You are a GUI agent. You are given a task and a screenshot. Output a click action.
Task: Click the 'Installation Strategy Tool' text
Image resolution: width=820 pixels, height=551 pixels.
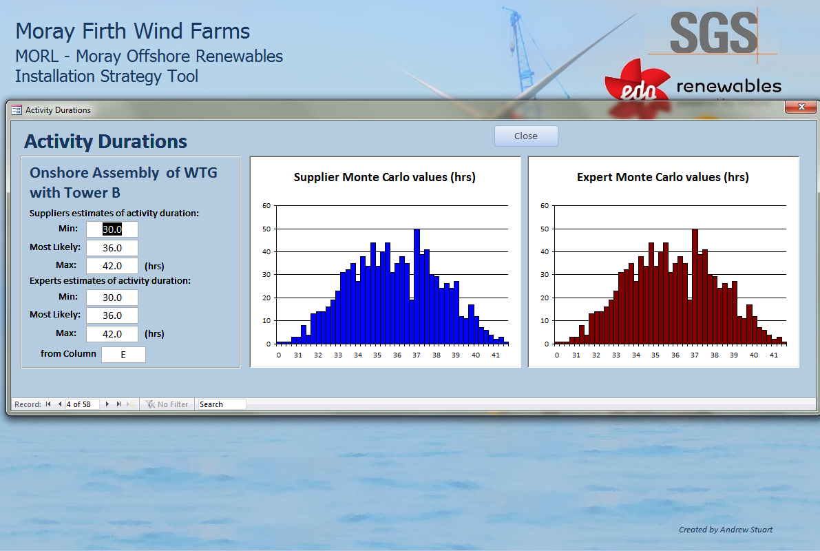[x=107, y=76]
